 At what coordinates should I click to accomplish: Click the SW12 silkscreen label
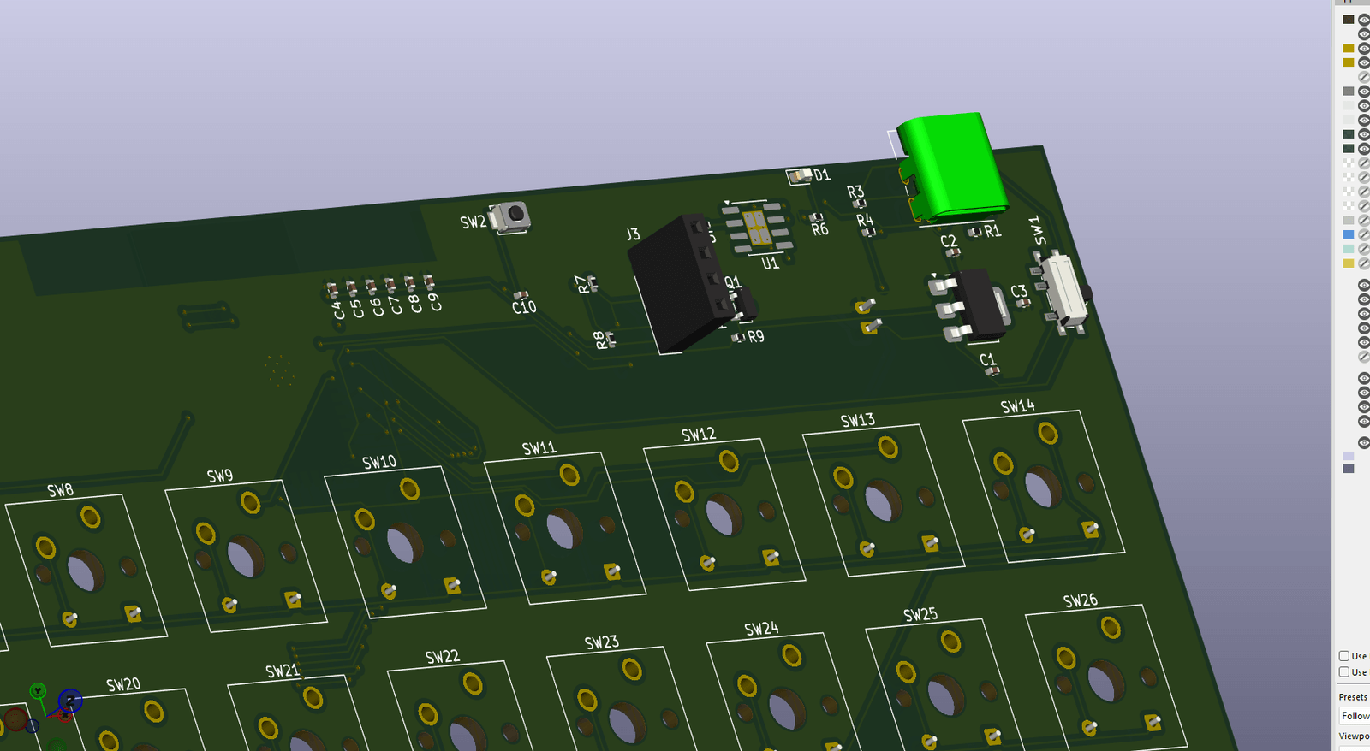pyautogui.click(x=699, y=435)
